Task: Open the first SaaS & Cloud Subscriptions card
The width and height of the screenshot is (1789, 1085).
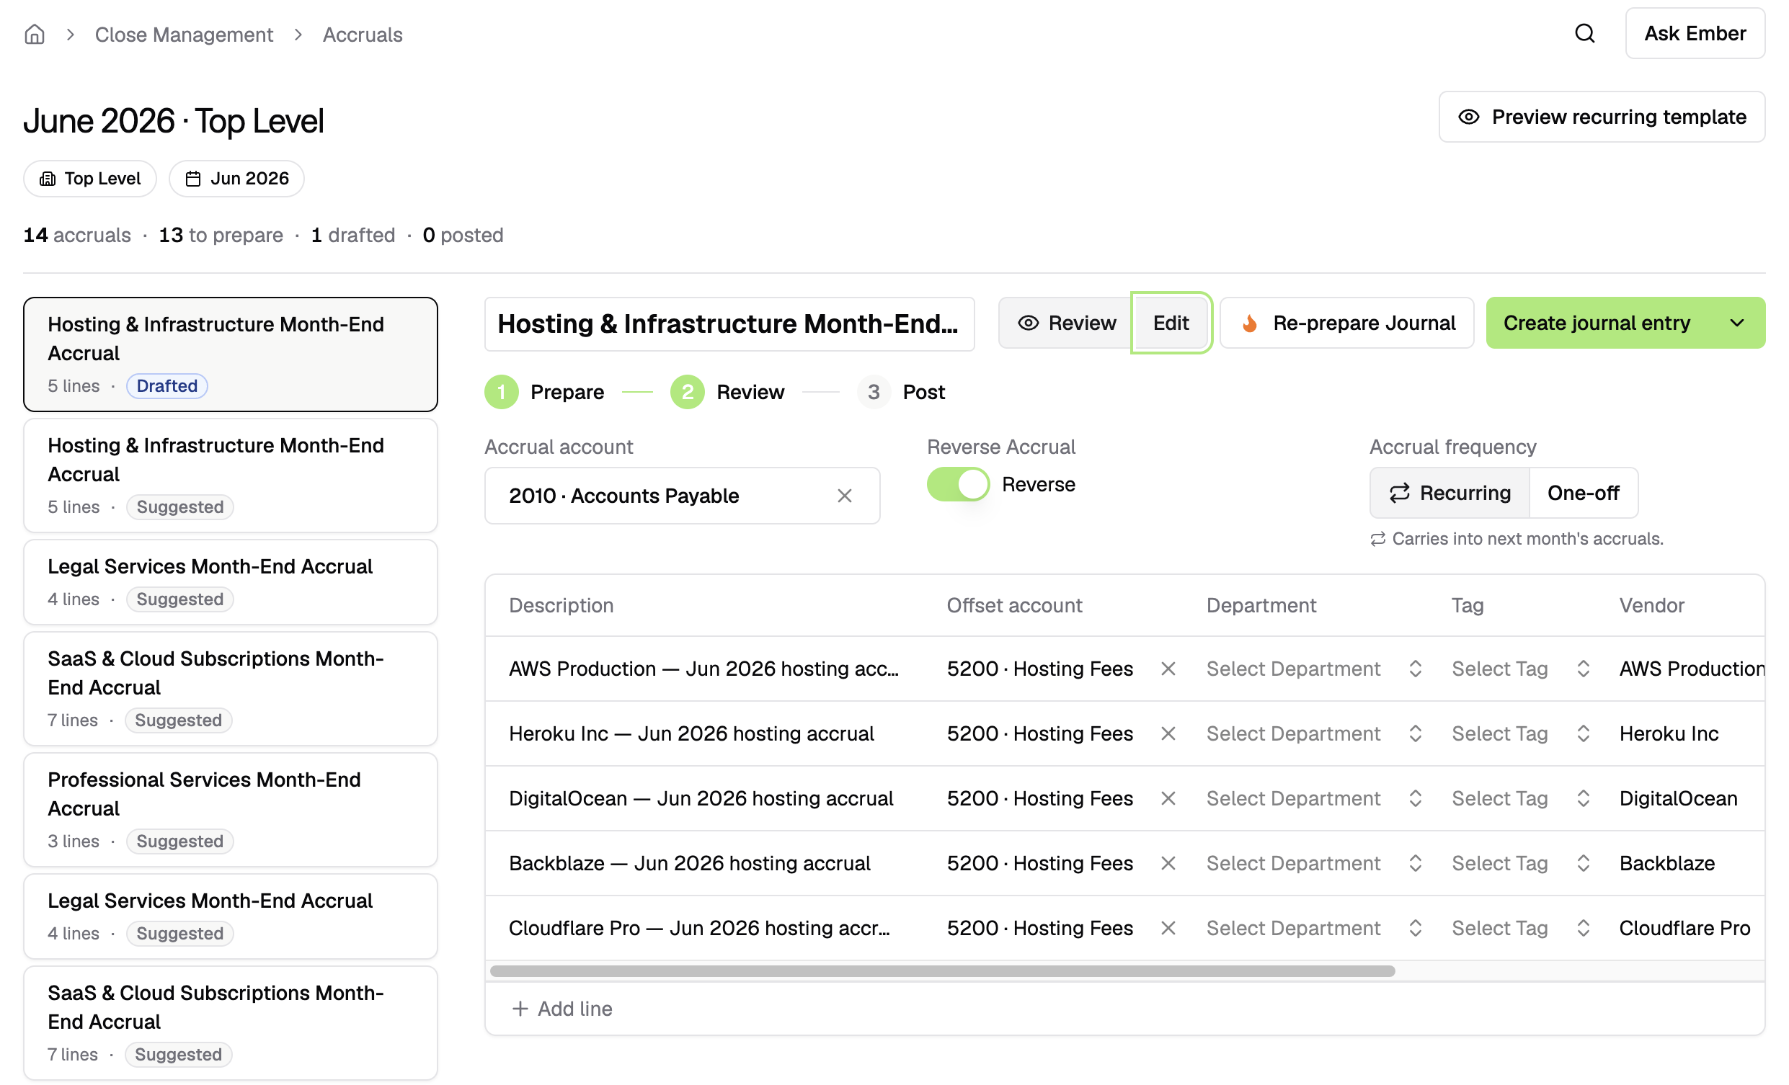Action: (x=230, y=689)
